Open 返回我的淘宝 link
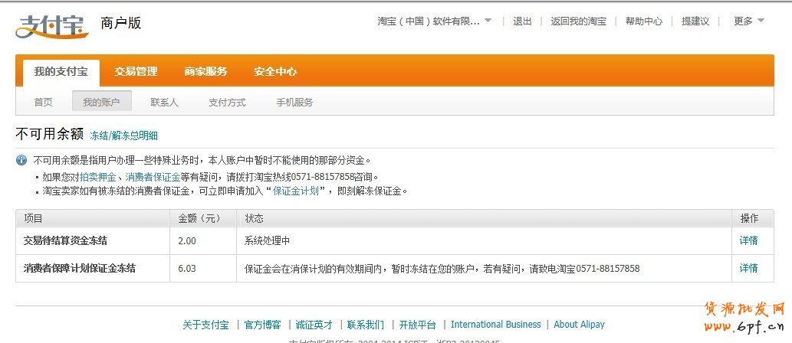The height and width of the screenshot is (343, 792). [578, 21]
